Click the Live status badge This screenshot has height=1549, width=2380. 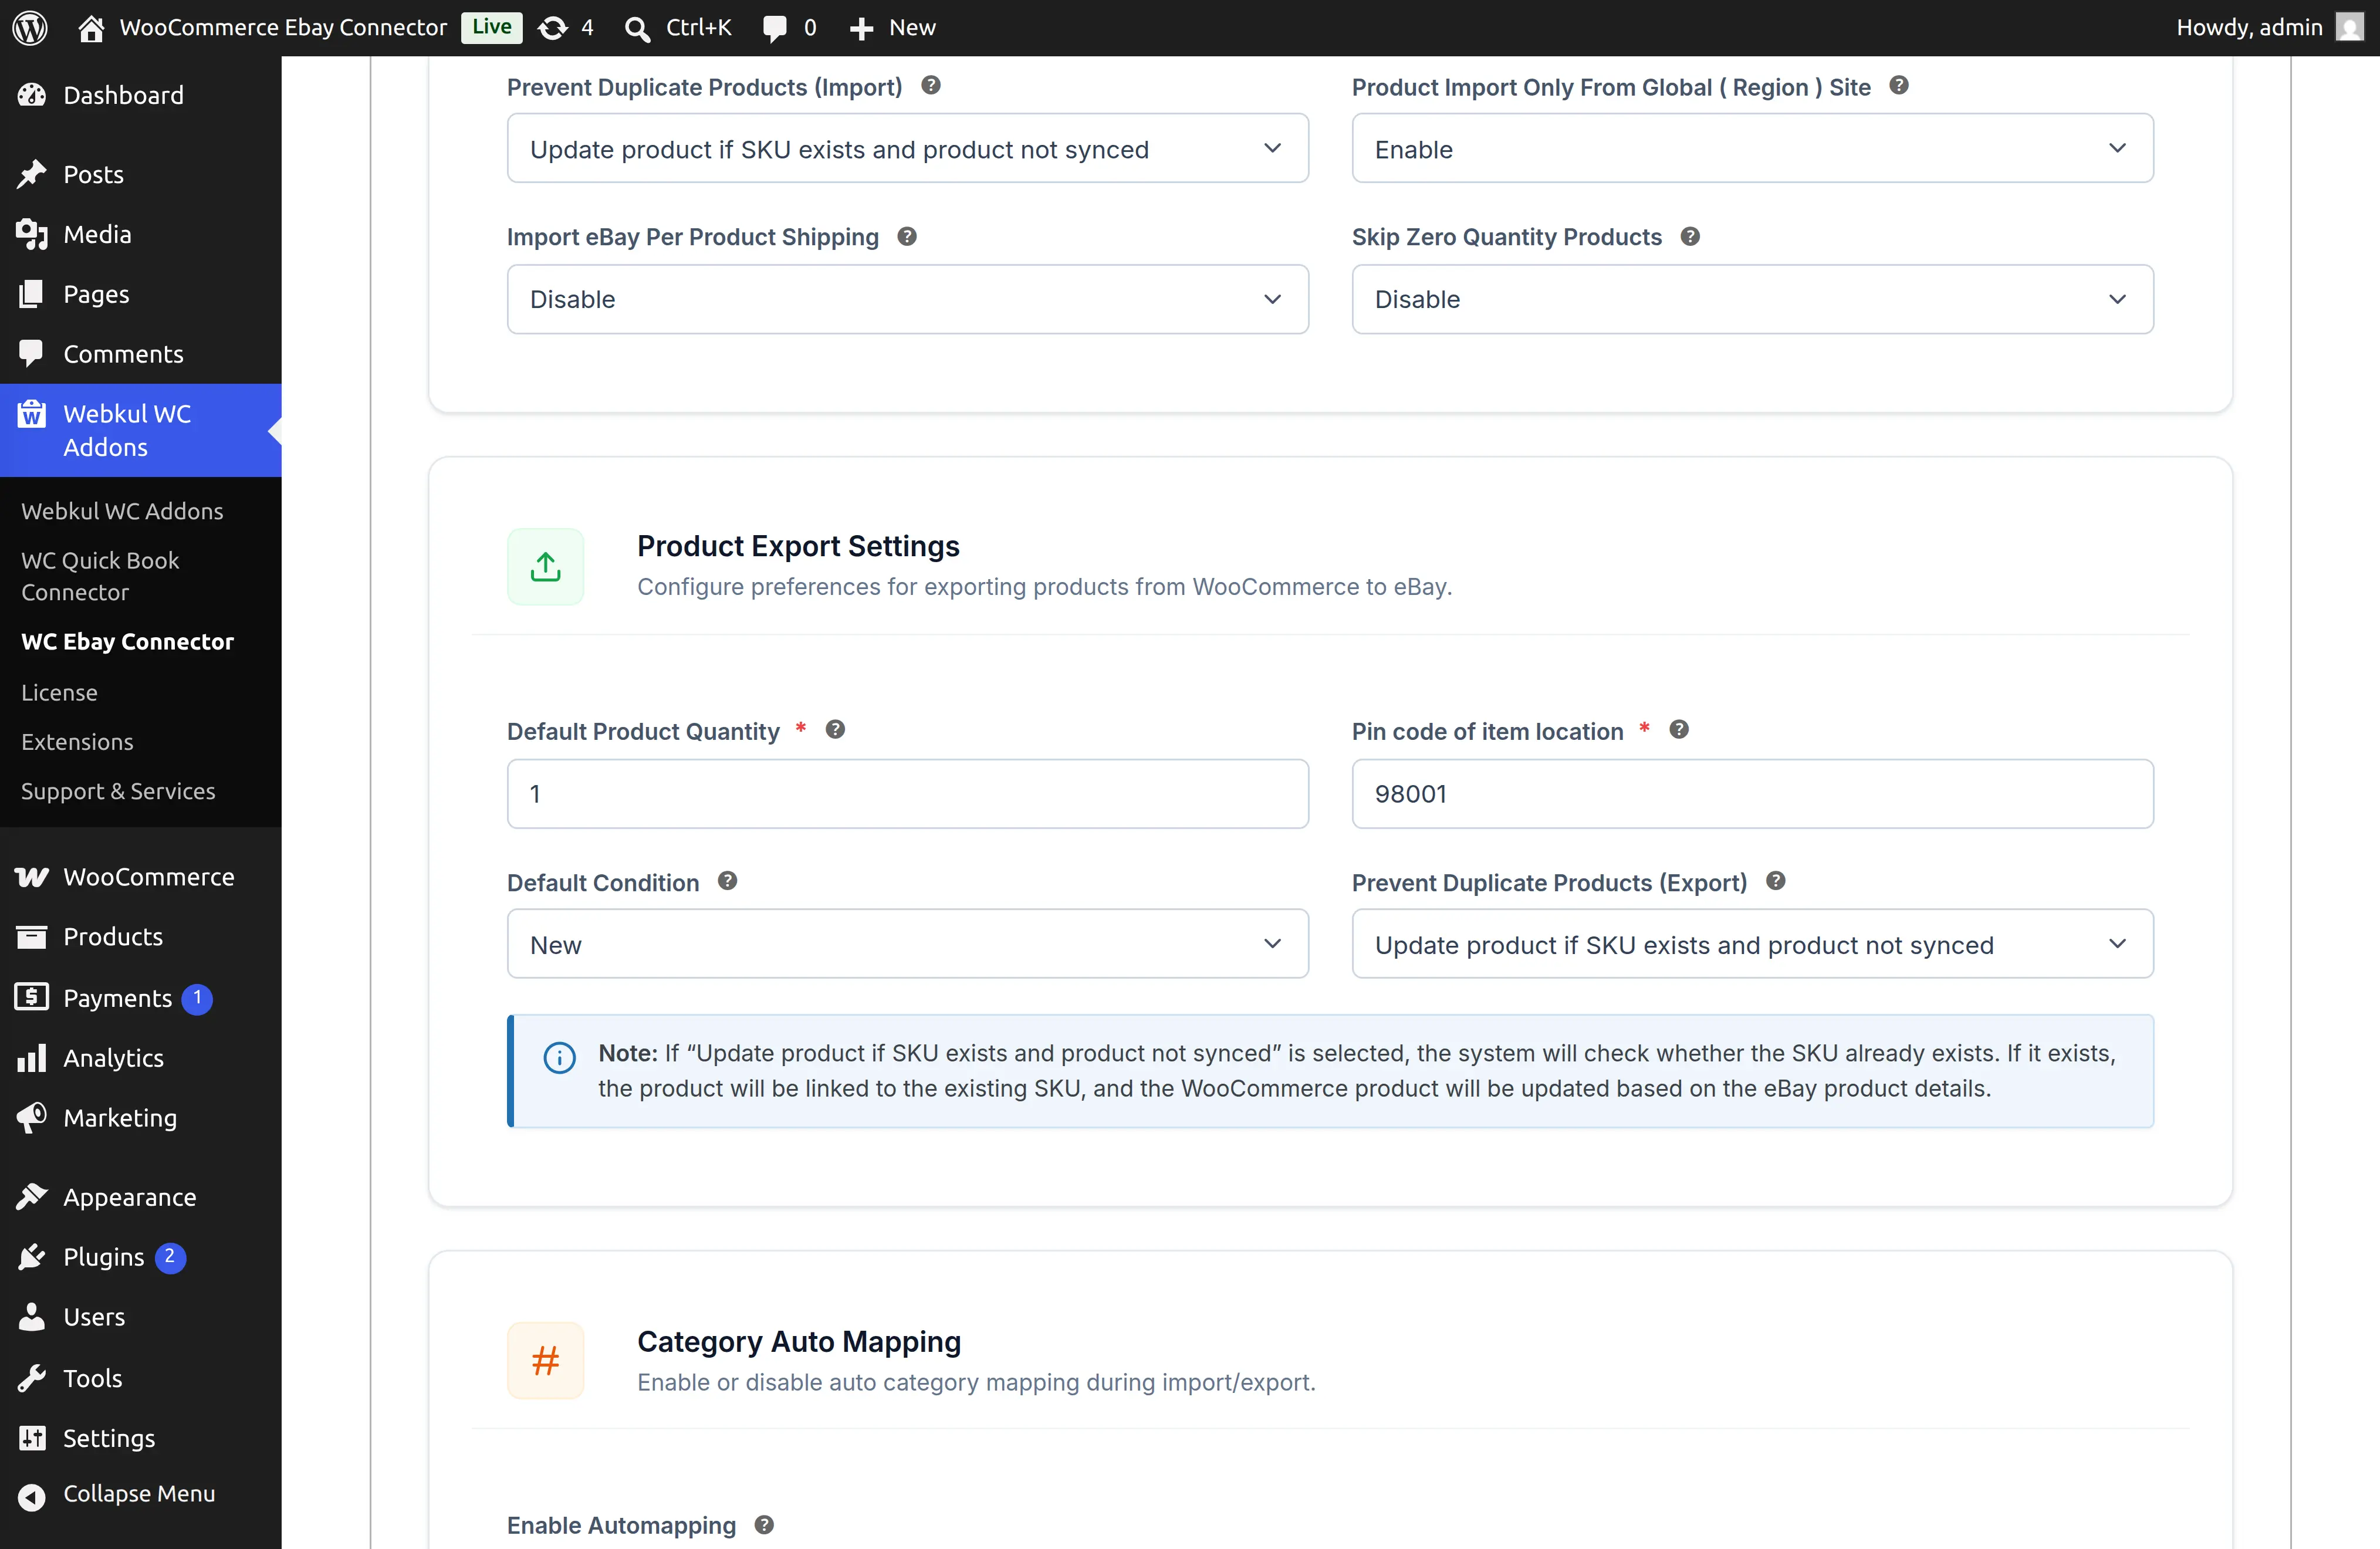492,27
